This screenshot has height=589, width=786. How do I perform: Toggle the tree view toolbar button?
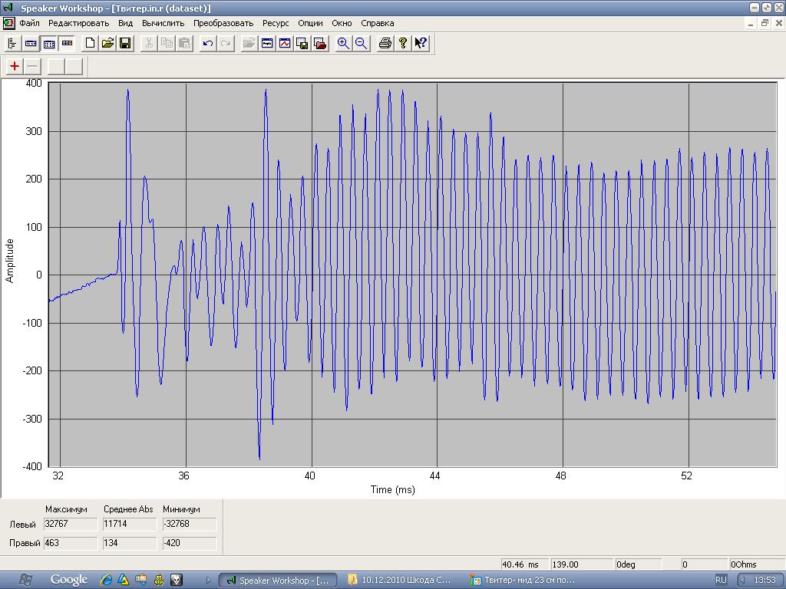[13, 44]
